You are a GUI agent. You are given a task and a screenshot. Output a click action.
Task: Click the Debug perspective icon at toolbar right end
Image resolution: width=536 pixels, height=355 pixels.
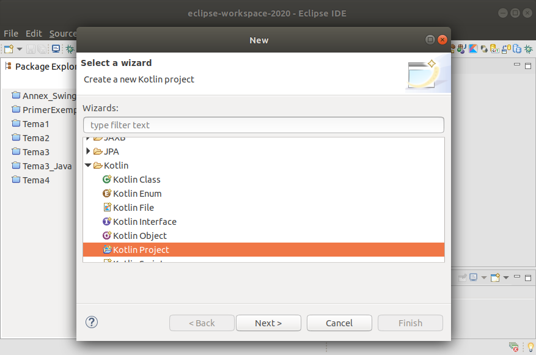click(x=529, y=49)
